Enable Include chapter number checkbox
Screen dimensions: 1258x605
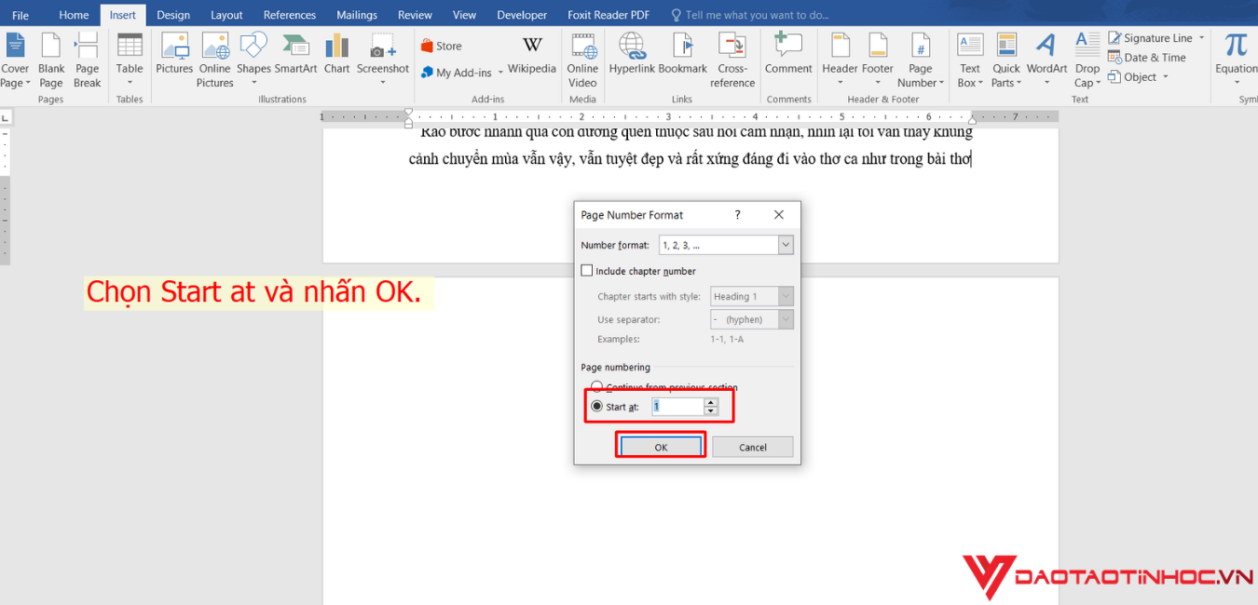(586, 271)
